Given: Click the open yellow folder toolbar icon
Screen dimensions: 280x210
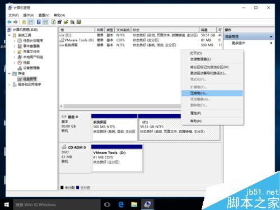Looking at the screenshot, I should (66, 22).
